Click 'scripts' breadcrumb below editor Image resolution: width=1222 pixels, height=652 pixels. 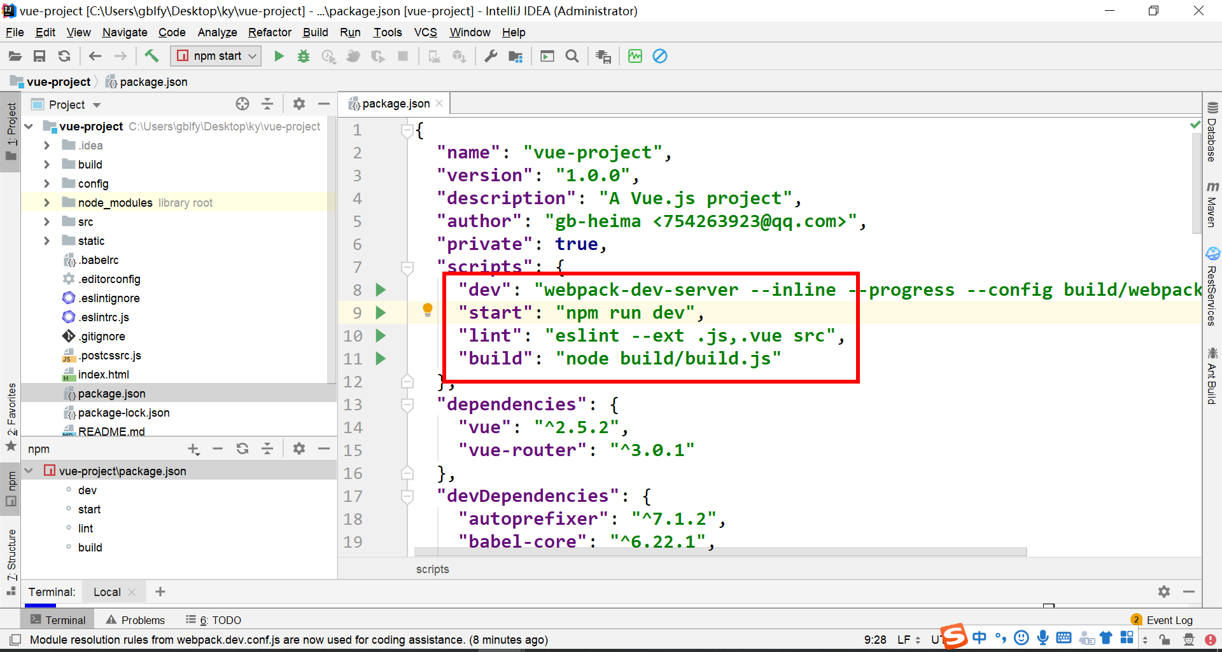click(432, 569)
